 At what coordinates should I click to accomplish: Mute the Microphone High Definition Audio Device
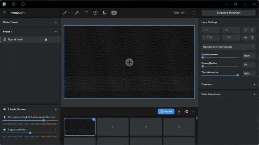(4, 117)
